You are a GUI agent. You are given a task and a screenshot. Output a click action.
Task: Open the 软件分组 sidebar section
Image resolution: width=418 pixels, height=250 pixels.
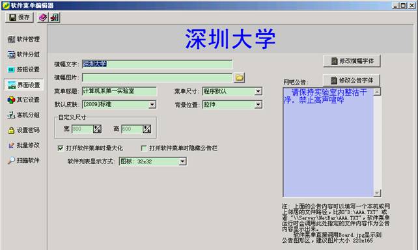point(23,55)
